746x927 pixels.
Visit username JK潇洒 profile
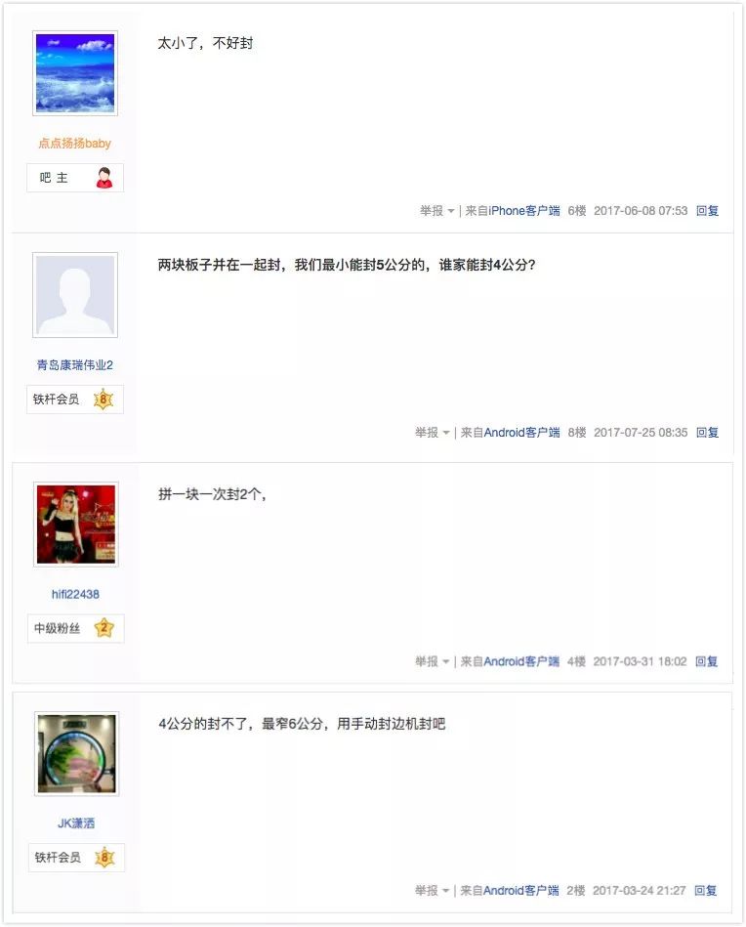(75, 822)
